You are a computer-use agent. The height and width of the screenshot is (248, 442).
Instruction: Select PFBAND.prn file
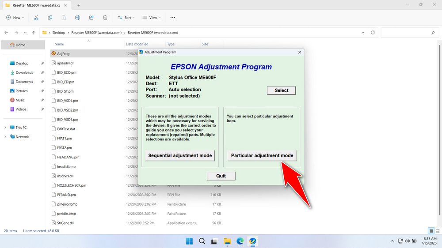(x=67, y=195)
